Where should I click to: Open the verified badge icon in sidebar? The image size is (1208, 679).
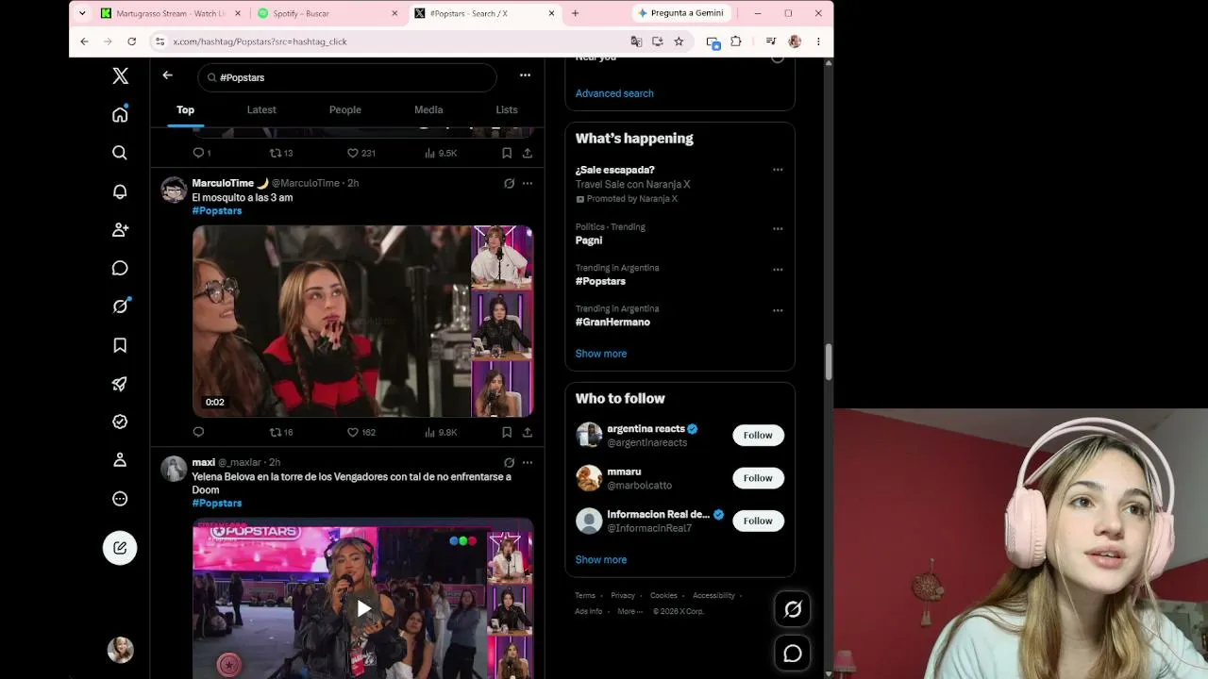[x=120, y=422]
